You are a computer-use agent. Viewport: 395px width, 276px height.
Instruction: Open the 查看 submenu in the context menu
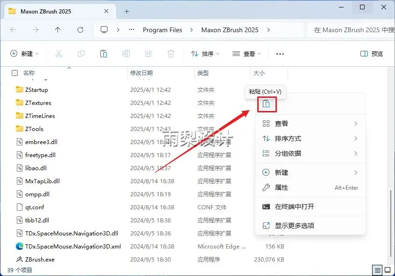coord(310,124)
